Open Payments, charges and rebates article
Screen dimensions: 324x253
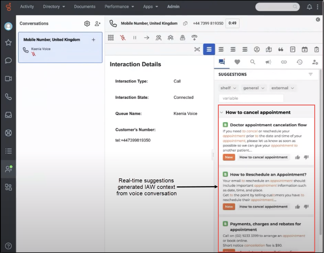click(265, 227)
